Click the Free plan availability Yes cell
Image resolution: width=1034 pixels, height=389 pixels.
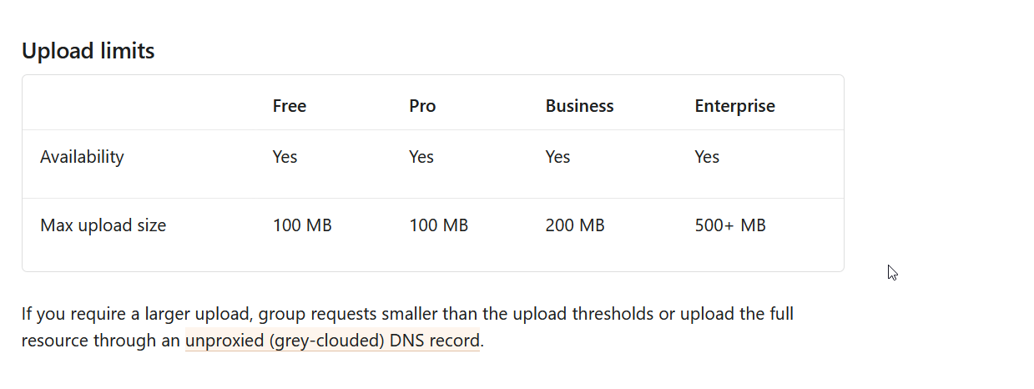click(285, 157)
